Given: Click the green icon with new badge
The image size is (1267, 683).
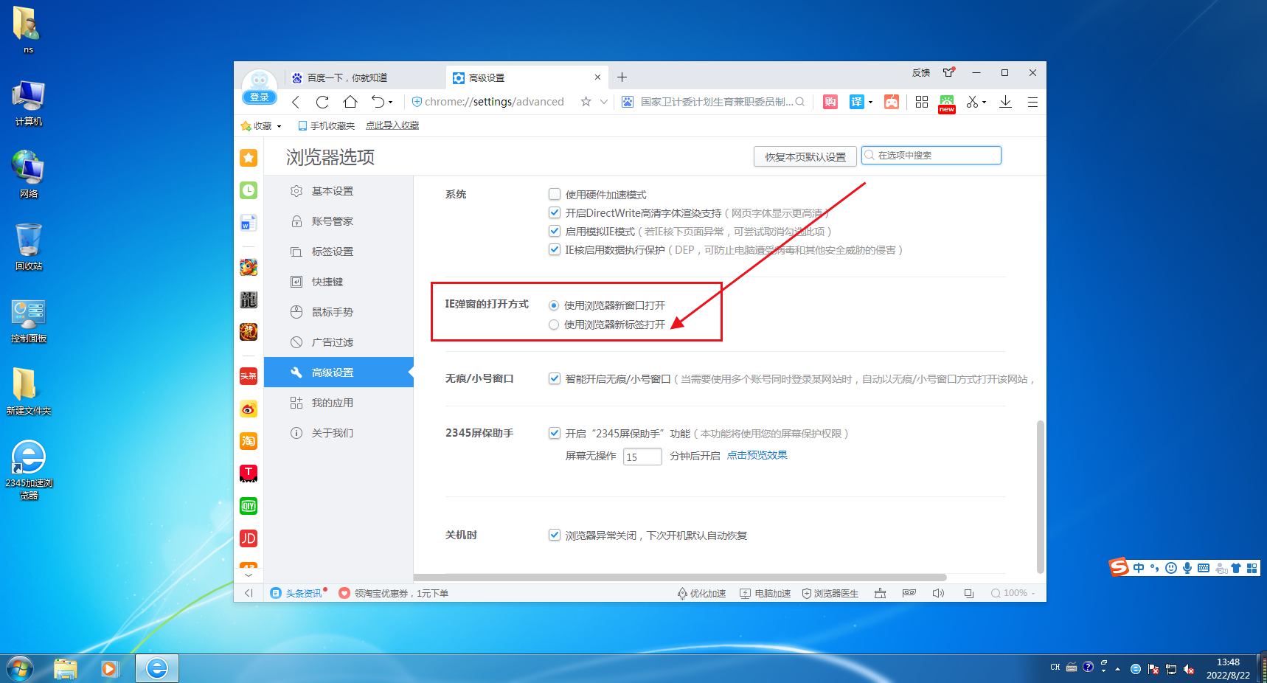Looking at the screenshot, I should click(x=947, y=103).
